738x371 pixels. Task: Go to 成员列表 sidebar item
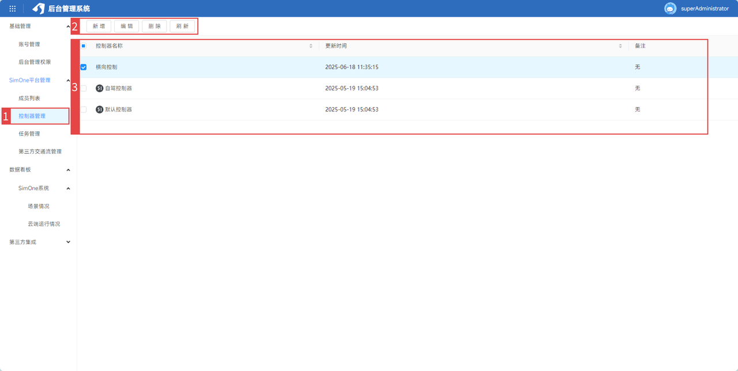[x=29, y=99]
